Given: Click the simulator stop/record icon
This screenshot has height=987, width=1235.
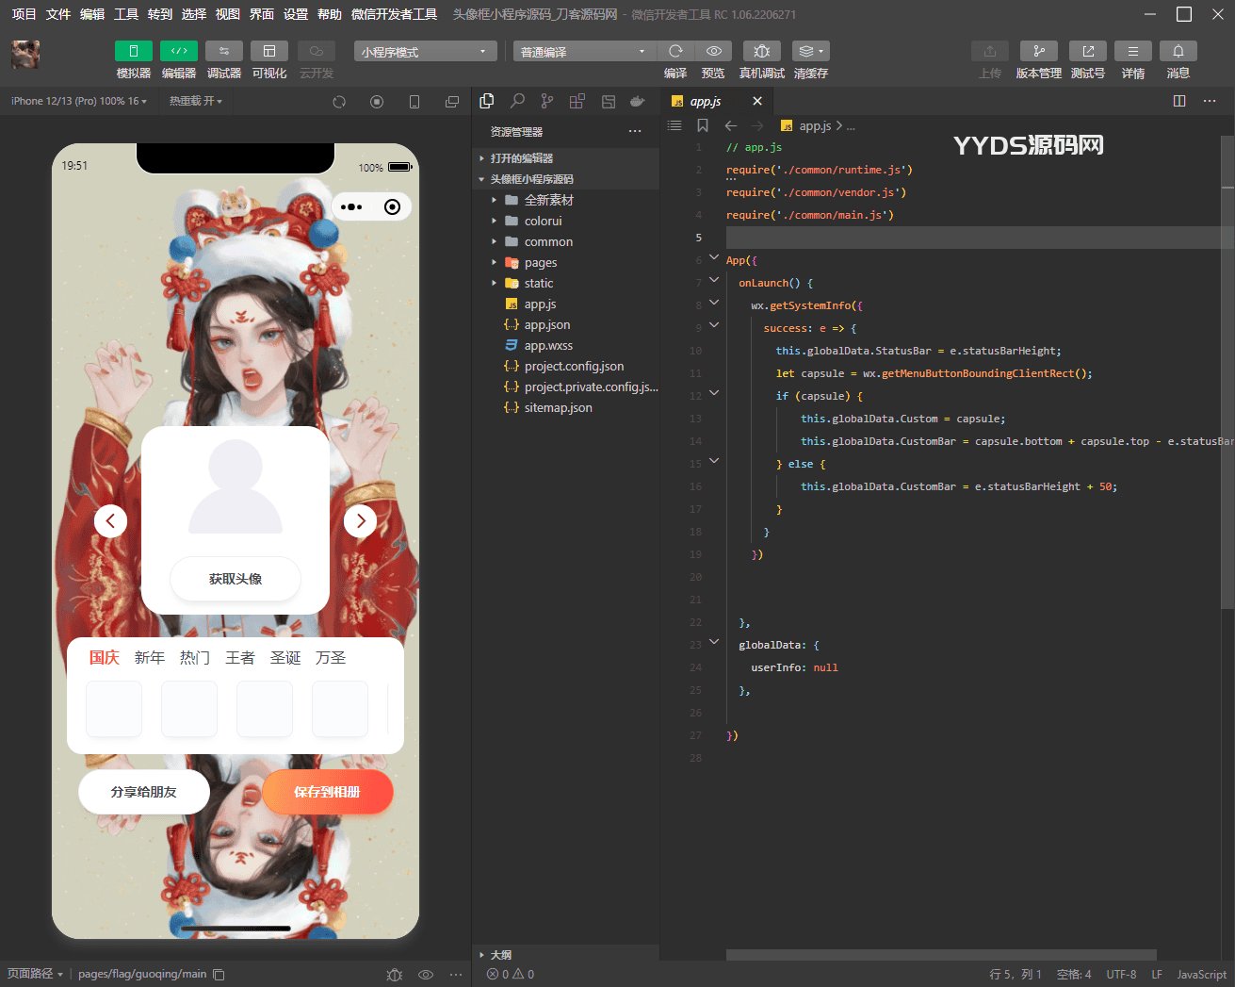Looking at the screenshot, I should [x=377, y=102].
